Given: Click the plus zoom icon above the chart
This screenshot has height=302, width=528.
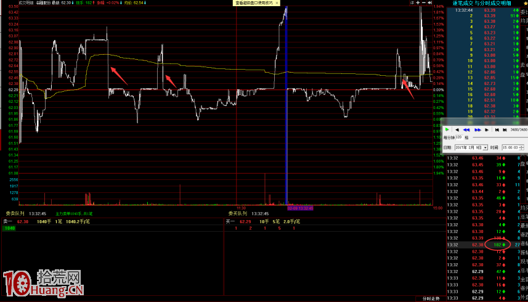Looking at the screenshot, I should coord(418,2).
